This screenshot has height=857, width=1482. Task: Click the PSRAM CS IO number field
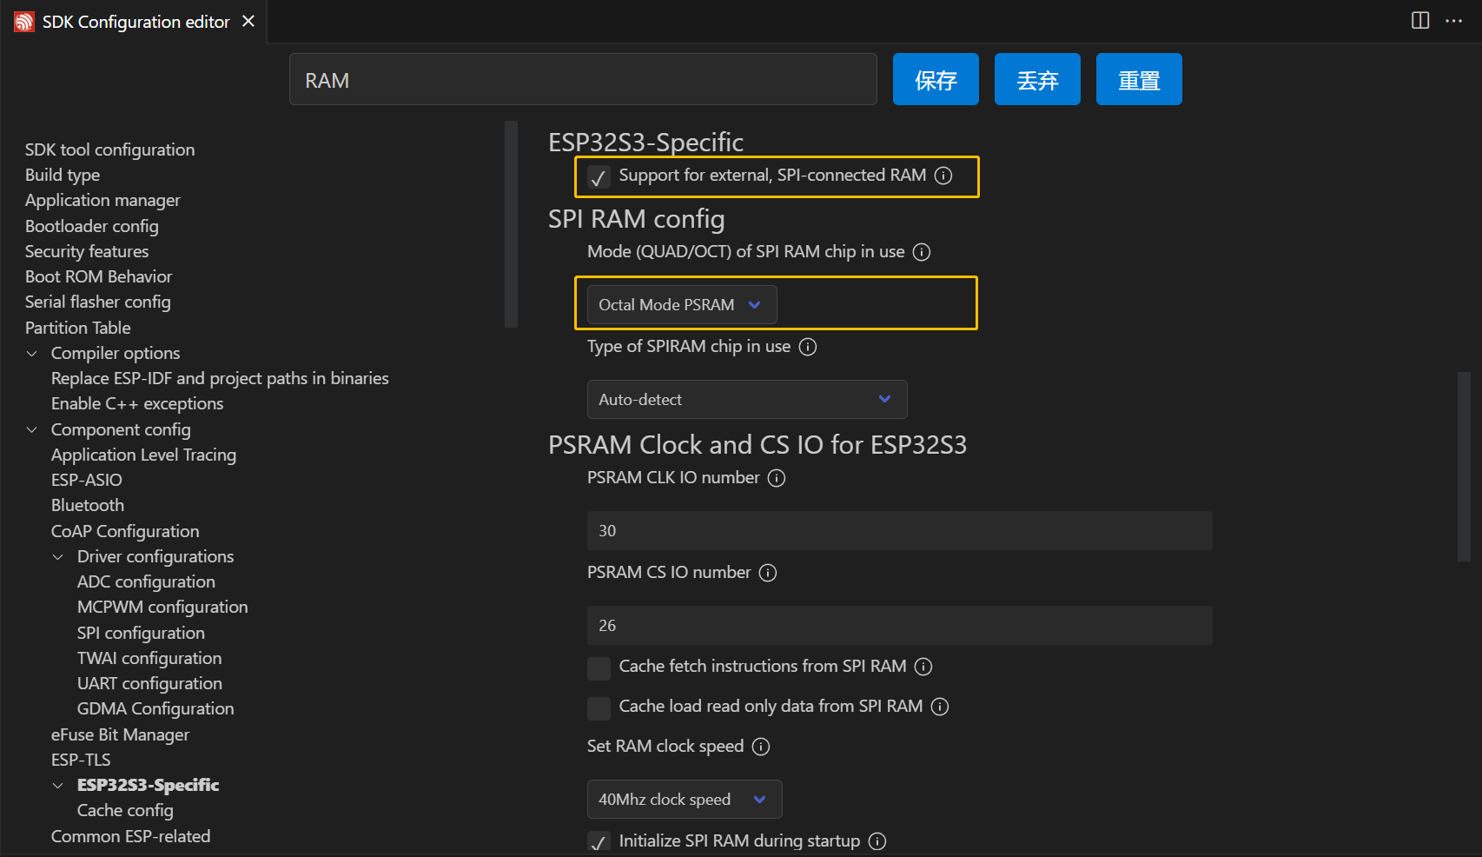click(x=900, y=626)
